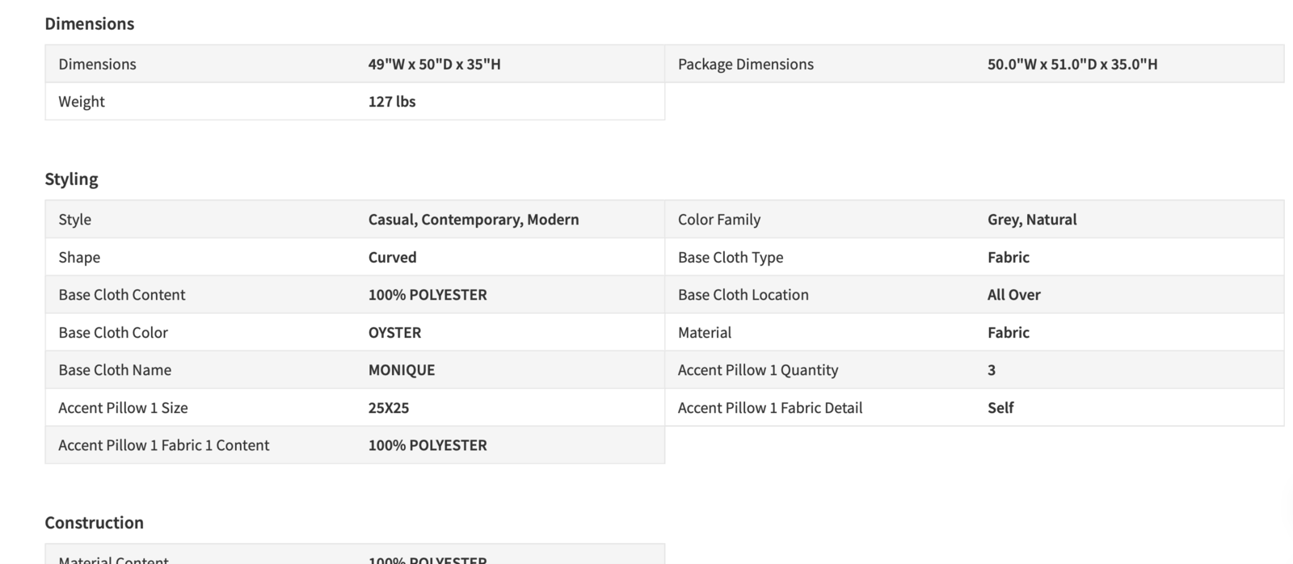The image size is (1293, 564).
Task: Click the All Over location value
Action: pos(1013,294)
